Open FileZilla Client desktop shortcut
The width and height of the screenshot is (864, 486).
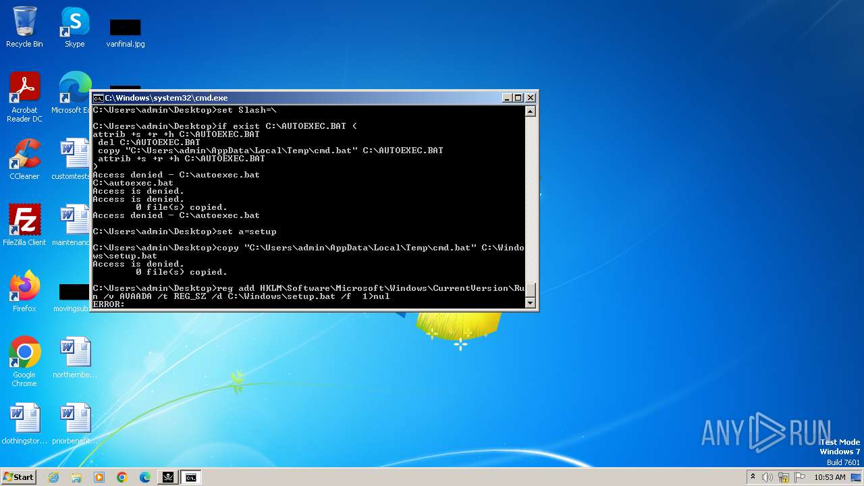tap(24, 225)
